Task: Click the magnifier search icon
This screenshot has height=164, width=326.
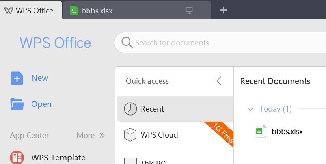Action: click(127, 43)
